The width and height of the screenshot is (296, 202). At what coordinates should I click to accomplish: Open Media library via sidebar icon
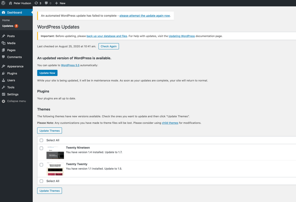4,43
